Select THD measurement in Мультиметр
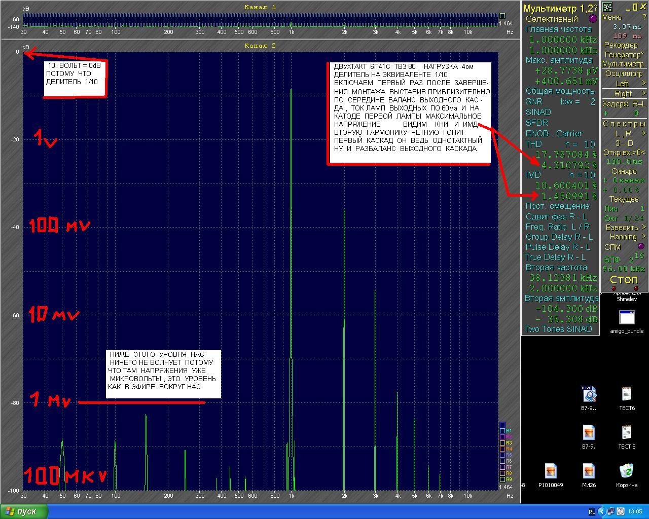 click(x=534, y=144)
